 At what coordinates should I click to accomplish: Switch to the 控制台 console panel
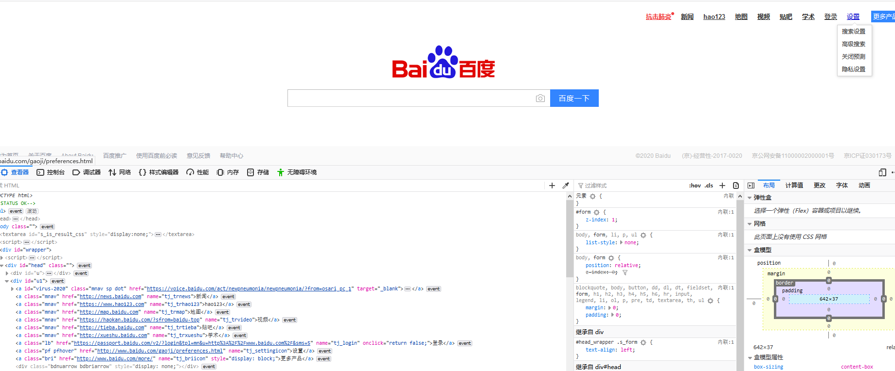coord(51,172)
